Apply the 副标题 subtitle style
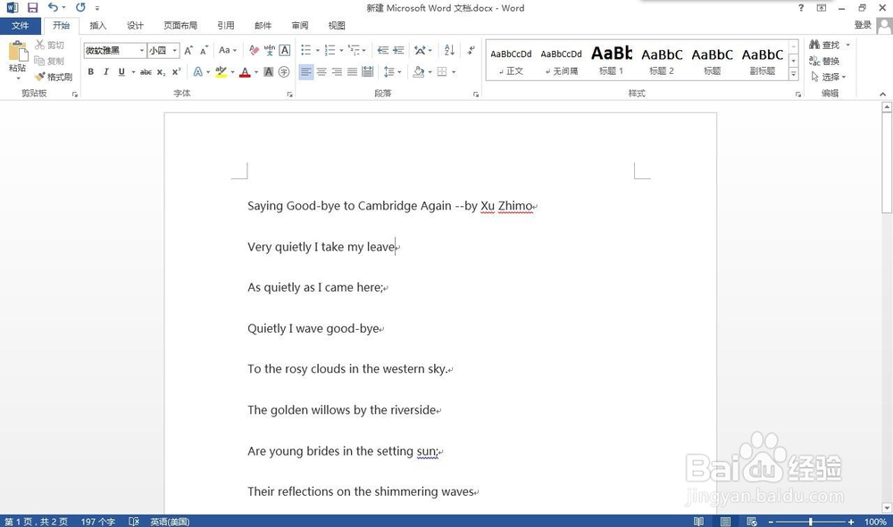 (x=763, y=61)
